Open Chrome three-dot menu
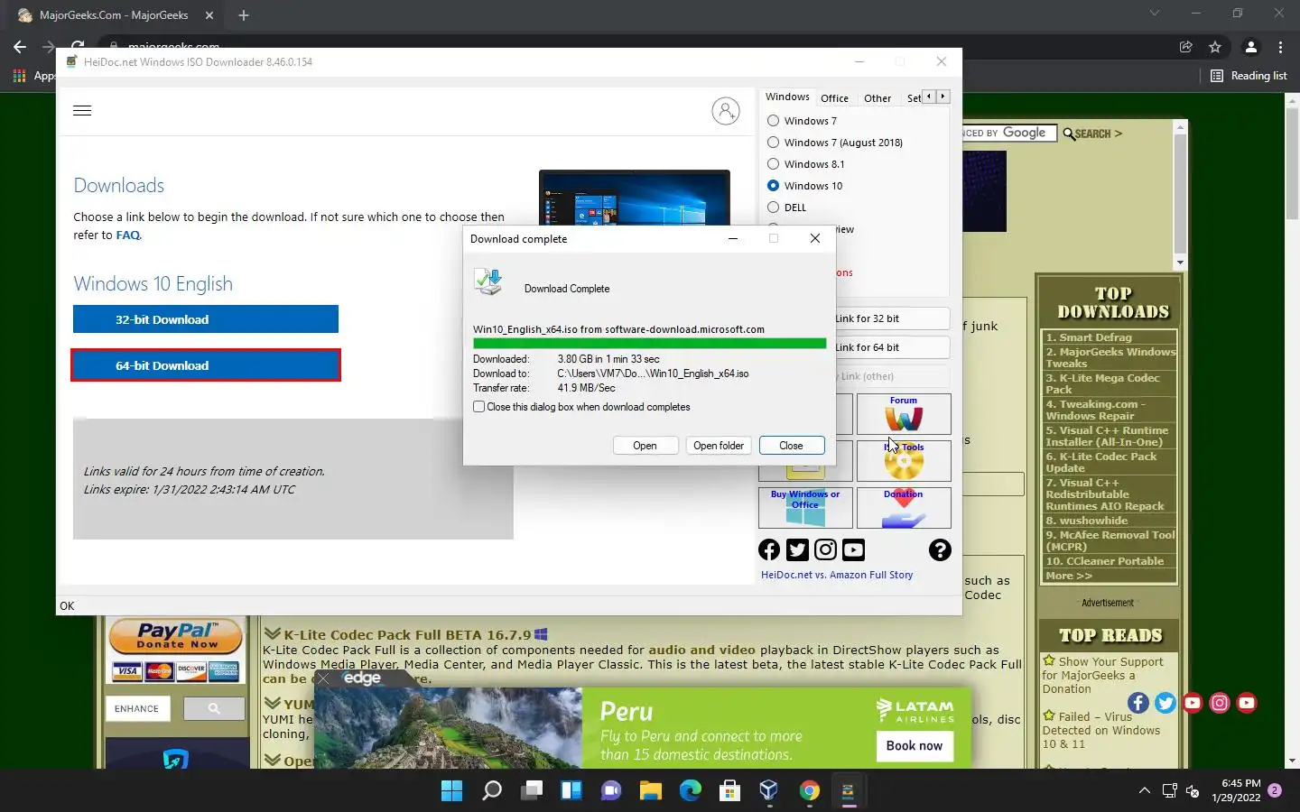The height and width of the screenshot is (812, 1300). (1280, 47)
